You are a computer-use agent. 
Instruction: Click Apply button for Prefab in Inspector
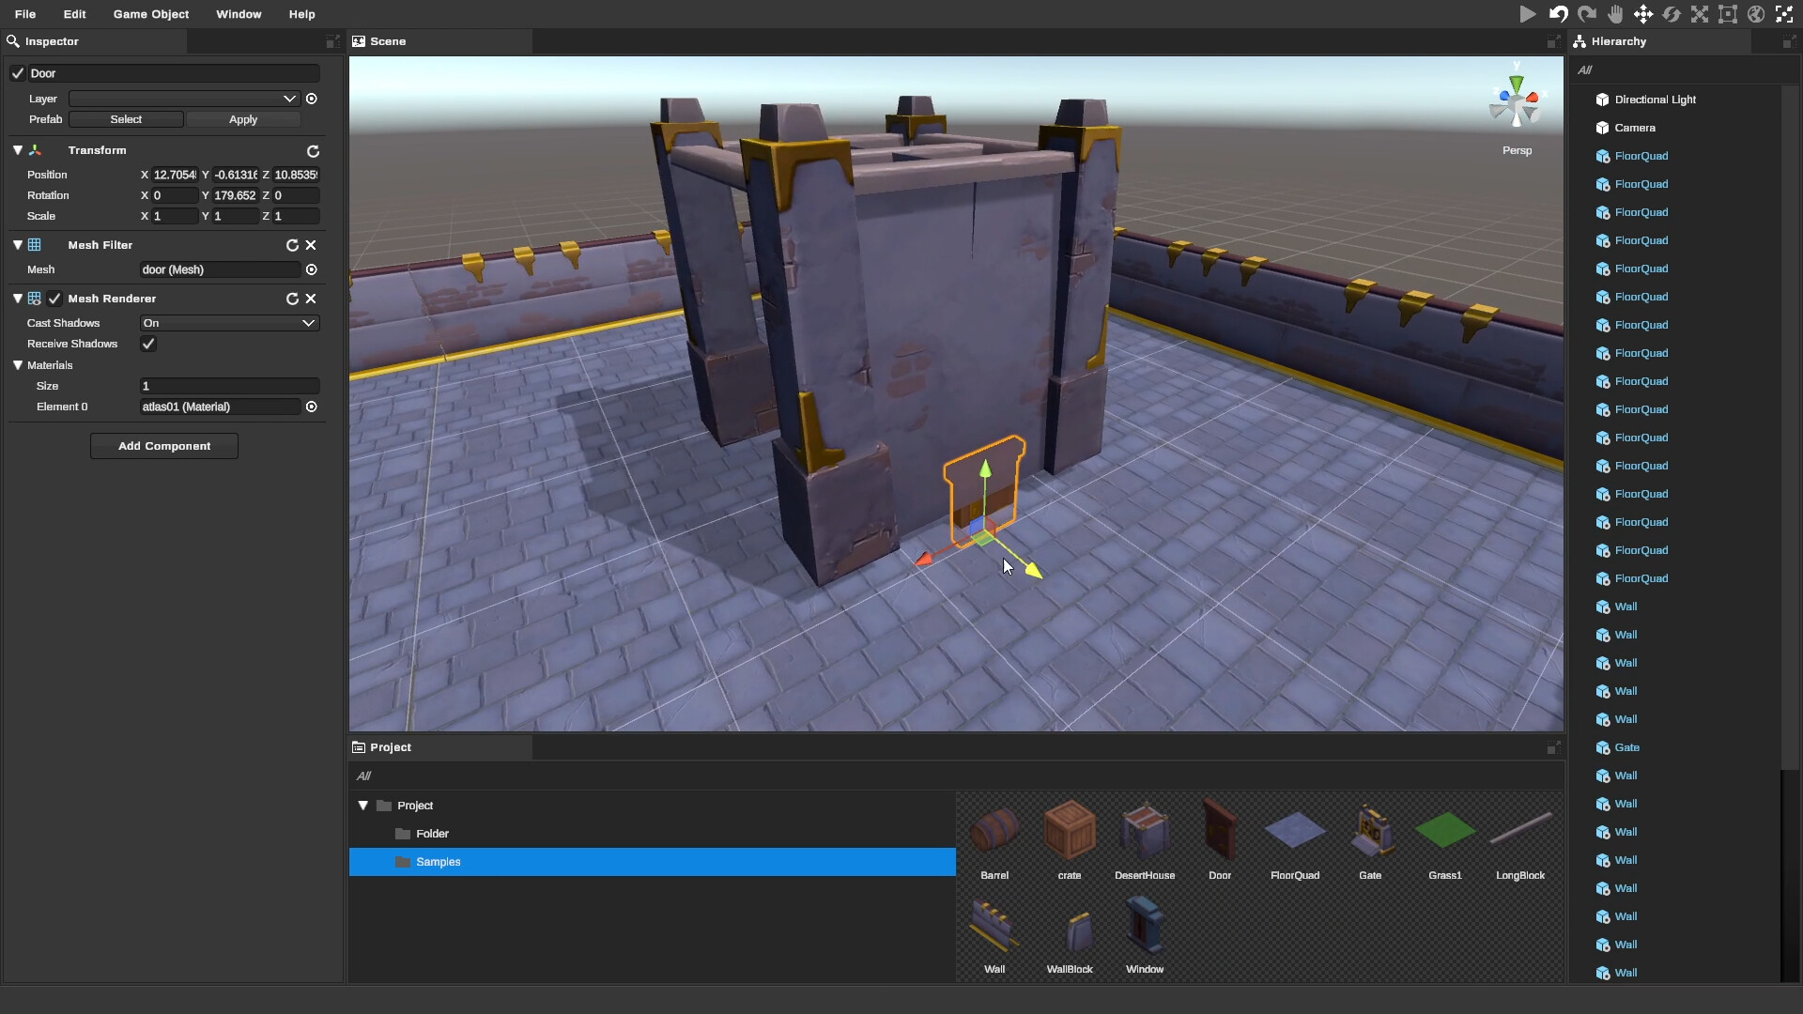coord(242,117)
